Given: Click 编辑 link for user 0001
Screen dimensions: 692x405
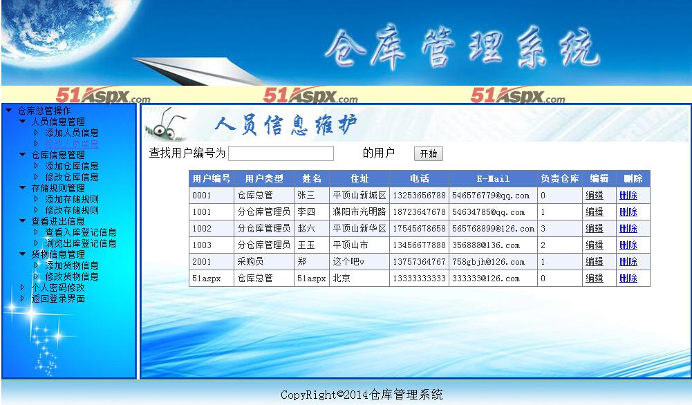Looking at the screenshot, I should pyautogui.click(x=595, y=196).
